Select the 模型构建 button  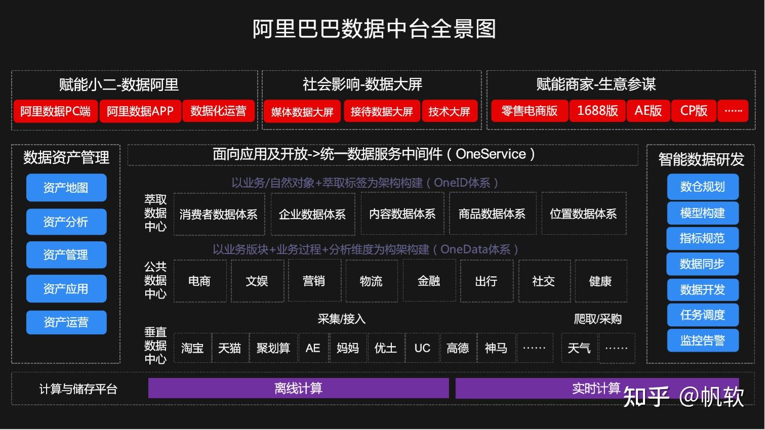pyautogui.click(x=703, y=213)
